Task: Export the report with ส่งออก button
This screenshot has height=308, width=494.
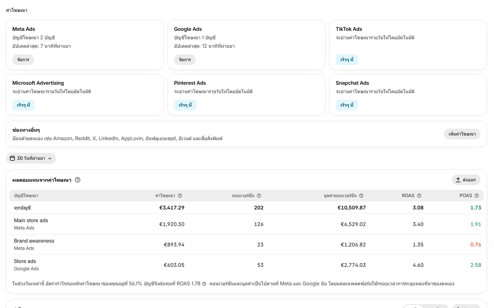Action: 466,180
